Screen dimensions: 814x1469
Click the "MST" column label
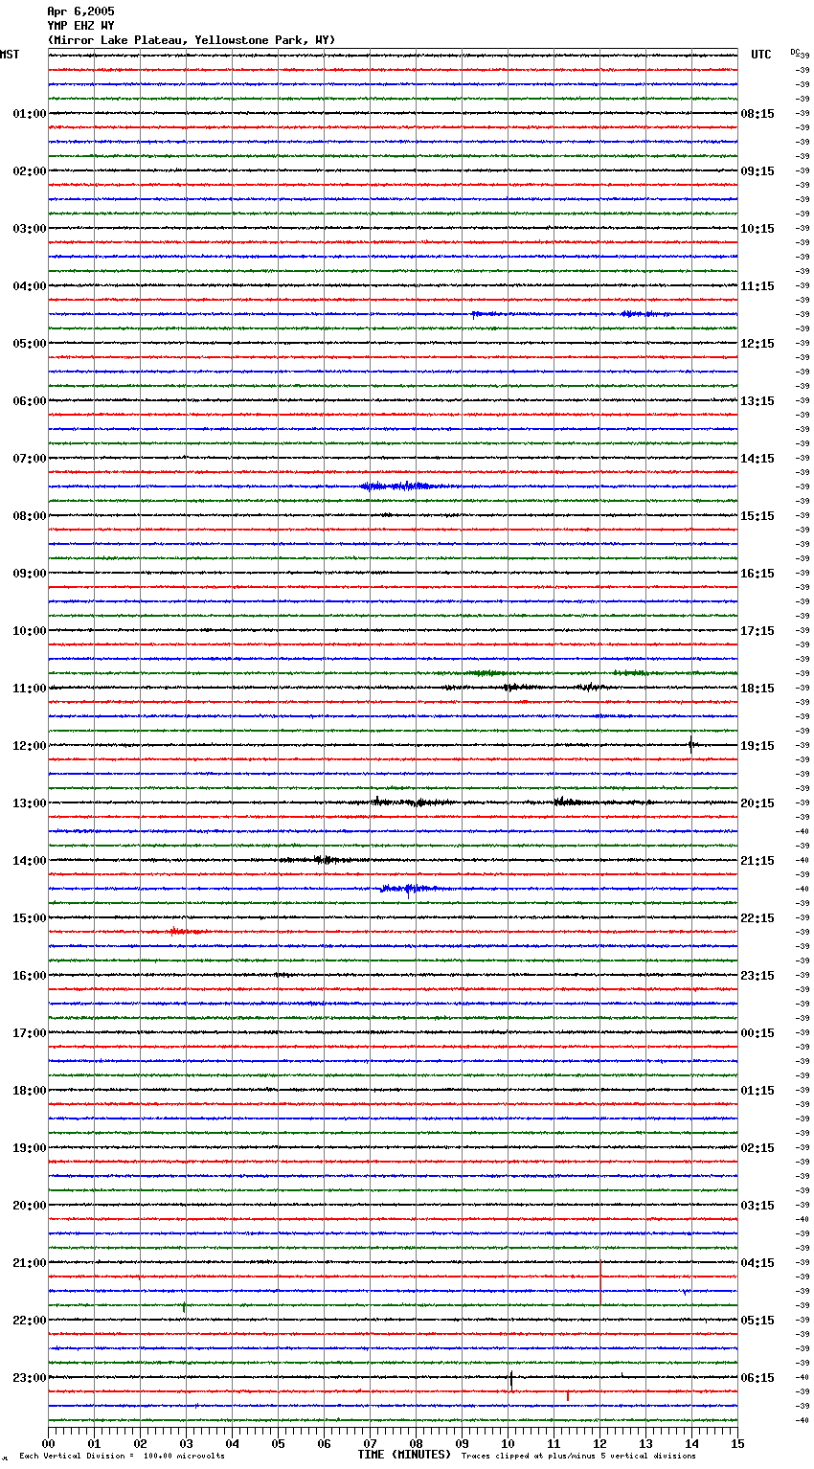click(x=10, y=55)
